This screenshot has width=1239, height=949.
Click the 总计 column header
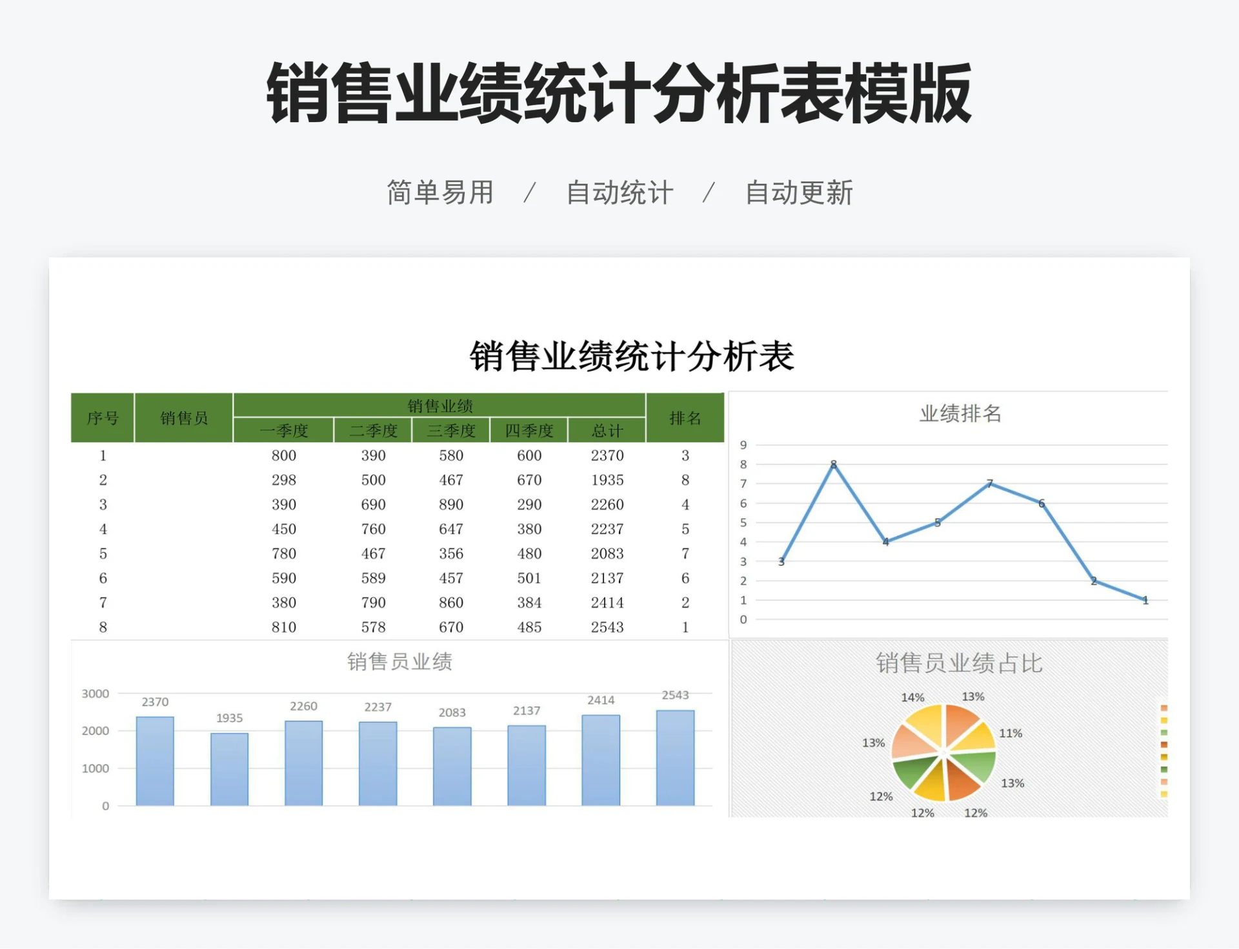click(x=607, y=431)
